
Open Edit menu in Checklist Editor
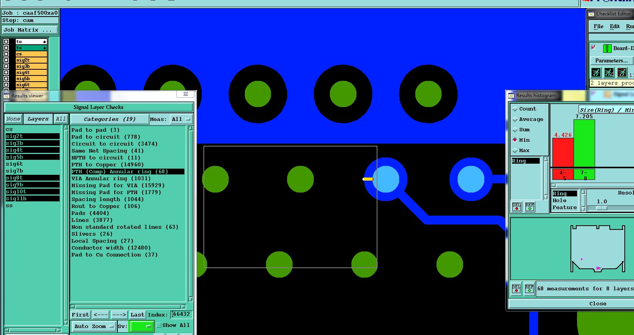[x=615, y=26]
